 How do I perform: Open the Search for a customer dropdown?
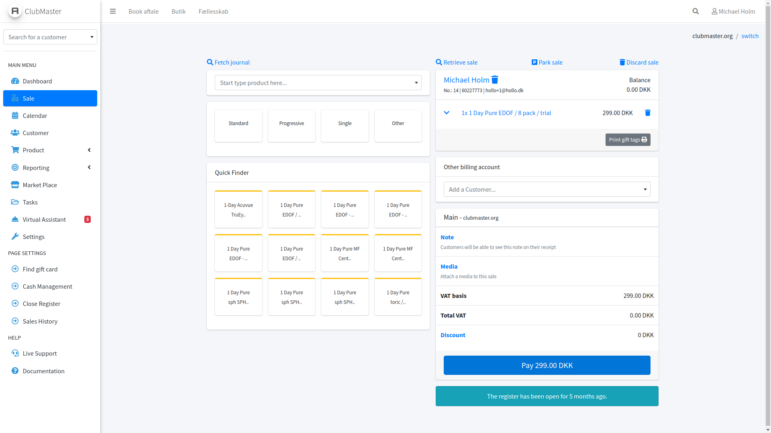(50, 37)
